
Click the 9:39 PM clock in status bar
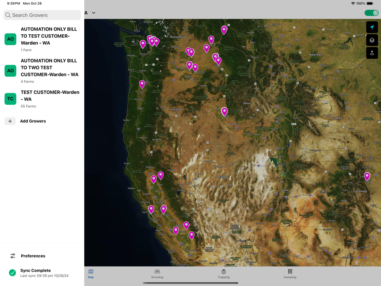click(14, 3)
